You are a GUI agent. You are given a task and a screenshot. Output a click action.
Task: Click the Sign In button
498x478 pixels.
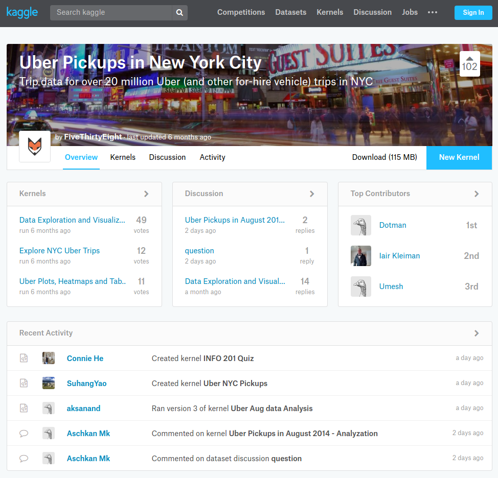click(x=473, y=13)
